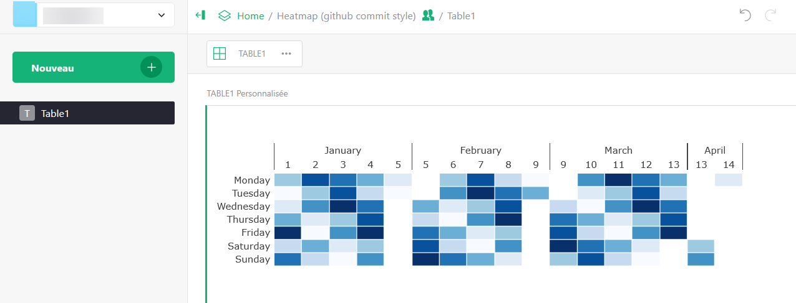Click the dark Friday cell in January week 1
796x303 pixels.
coord(288,233)
